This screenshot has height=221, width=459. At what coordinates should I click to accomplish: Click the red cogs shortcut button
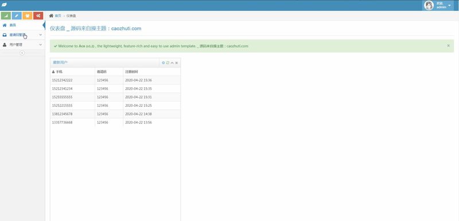pyautogui.click(x=38, y=16)
